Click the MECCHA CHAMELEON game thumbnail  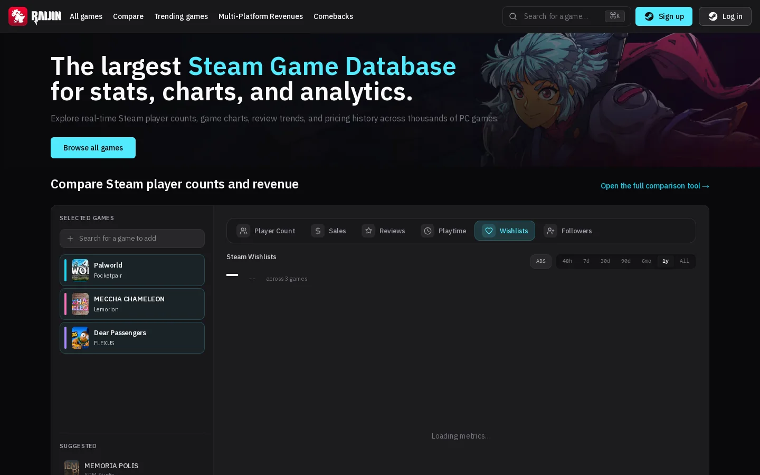pyautogui.click(x=80, y=304)
